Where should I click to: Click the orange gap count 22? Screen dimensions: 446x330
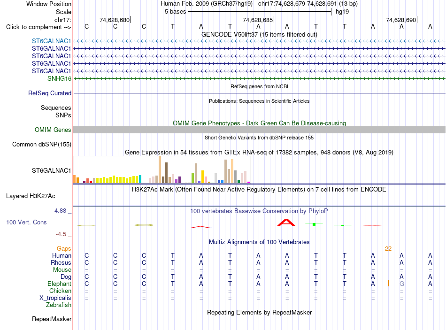(x=388, y=249)
